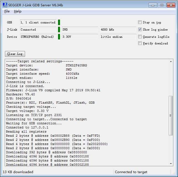Click log line with address 0x08002B88
The image size is (178, 177).
click(x=53, y=136)
